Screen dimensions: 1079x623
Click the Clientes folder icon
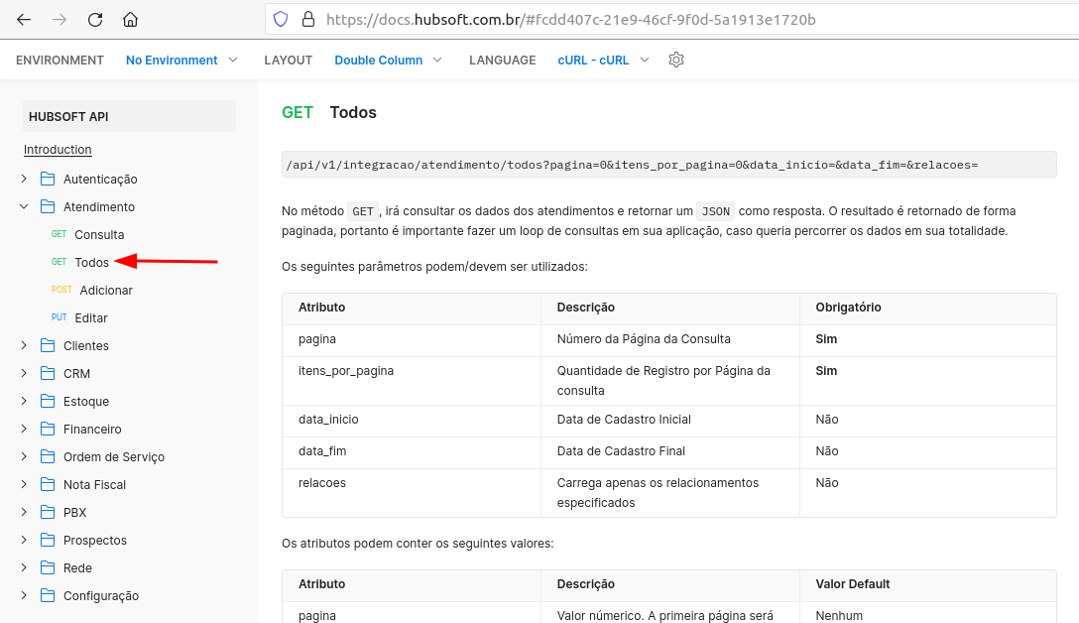(x=48, y=345)
